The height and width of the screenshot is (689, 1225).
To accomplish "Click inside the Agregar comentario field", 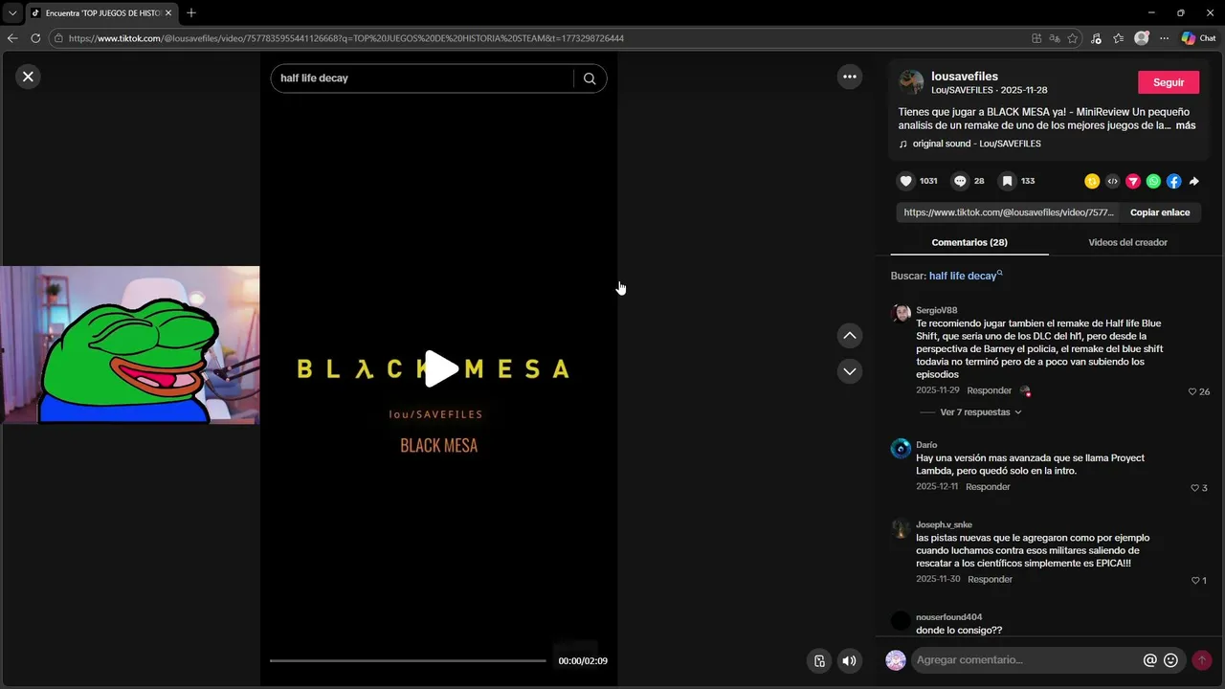I will click(x=1024, y=660).
